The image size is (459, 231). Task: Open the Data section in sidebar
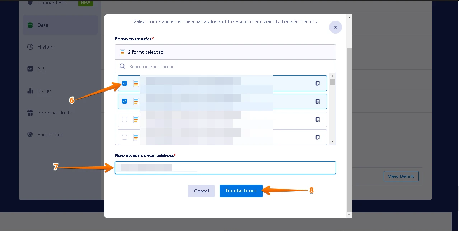click(x=42, y=25)
